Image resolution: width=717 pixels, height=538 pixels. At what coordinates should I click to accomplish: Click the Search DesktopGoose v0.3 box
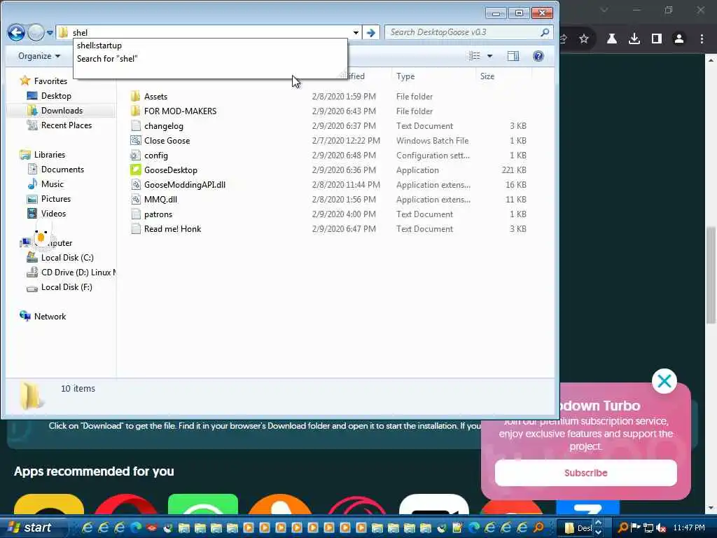[469, 32]
